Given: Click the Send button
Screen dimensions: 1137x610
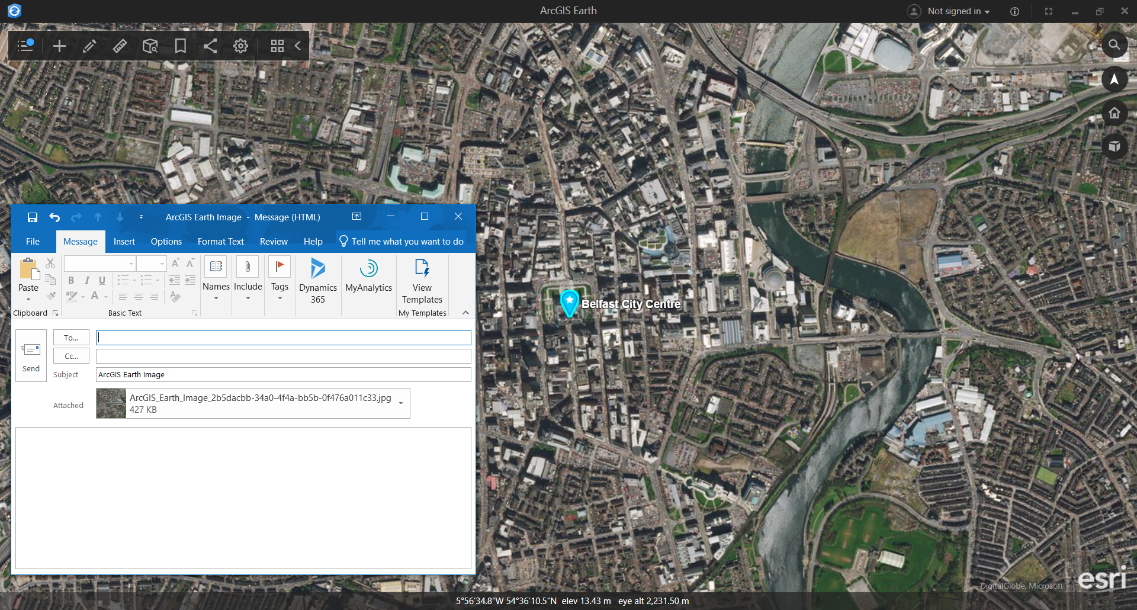Looking at the screenshot, I should coord(31,355).
